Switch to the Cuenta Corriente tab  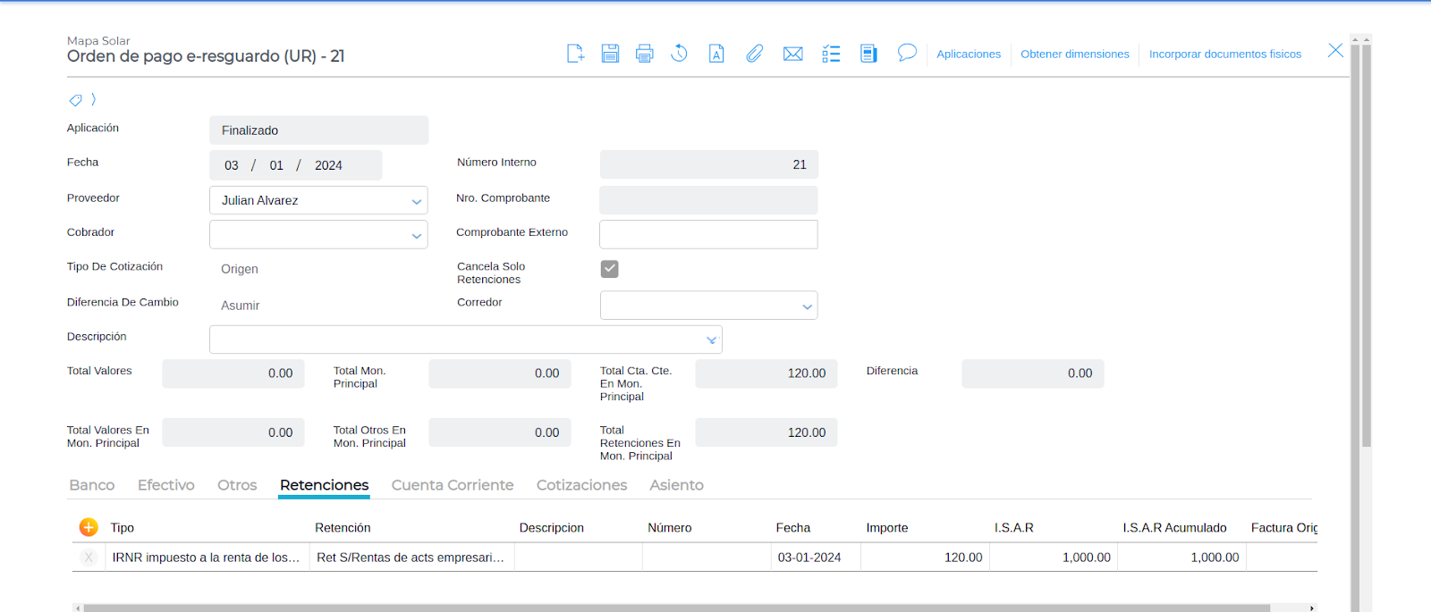453,485
